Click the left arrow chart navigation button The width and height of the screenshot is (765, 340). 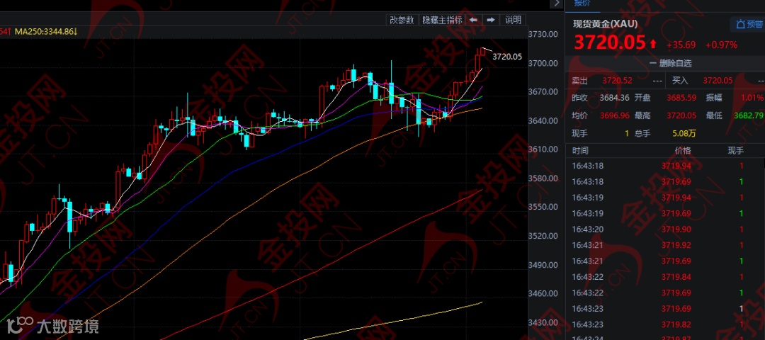(473, 20)
